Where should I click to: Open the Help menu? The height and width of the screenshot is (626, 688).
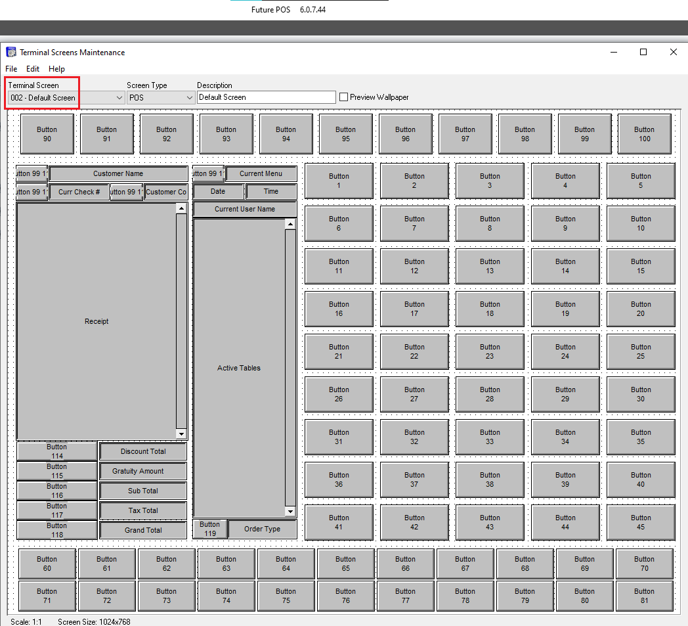pyautogui.click(x=56, y=69)
